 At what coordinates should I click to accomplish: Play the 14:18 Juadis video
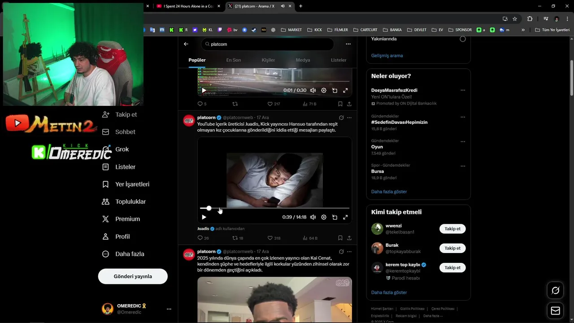pos(204,217)
